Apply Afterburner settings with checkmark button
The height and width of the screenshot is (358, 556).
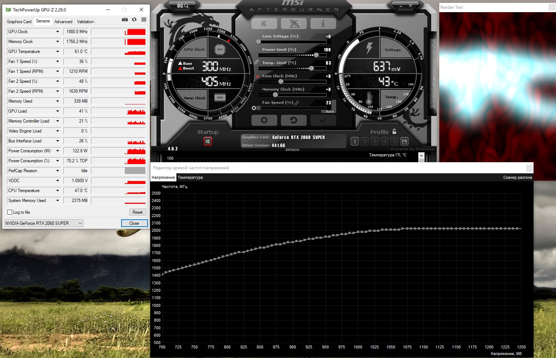323,120
